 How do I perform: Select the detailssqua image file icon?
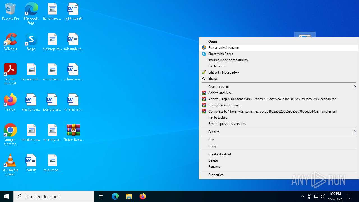point(31,133)
